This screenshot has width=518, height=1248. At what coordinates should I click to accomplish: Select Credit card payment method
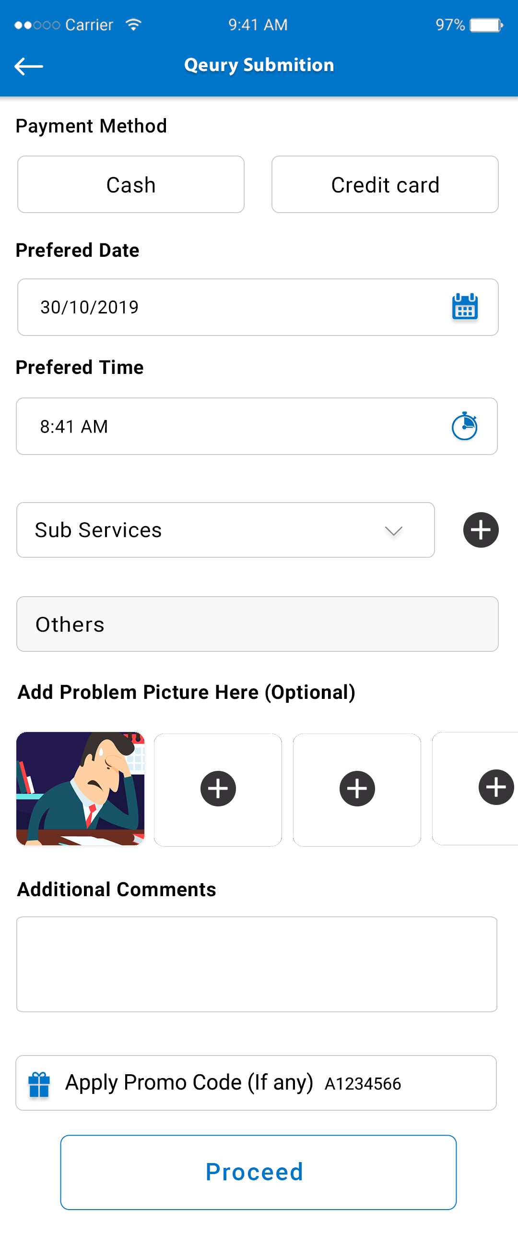point(385,185)
